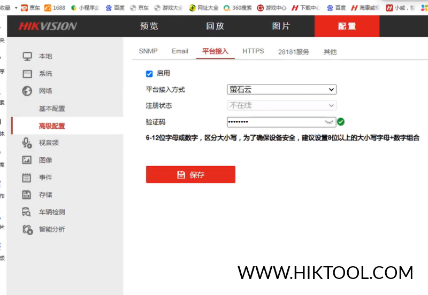Open the 小程序 bookmark
Image resolution: width=428 pixels, height=295 pixels.
[85, 7]
